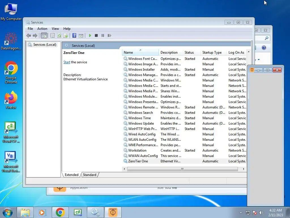Screen dimensions: 290x218
Task: Sort by the Startup Type column header
Action: (x=214, y=53)
